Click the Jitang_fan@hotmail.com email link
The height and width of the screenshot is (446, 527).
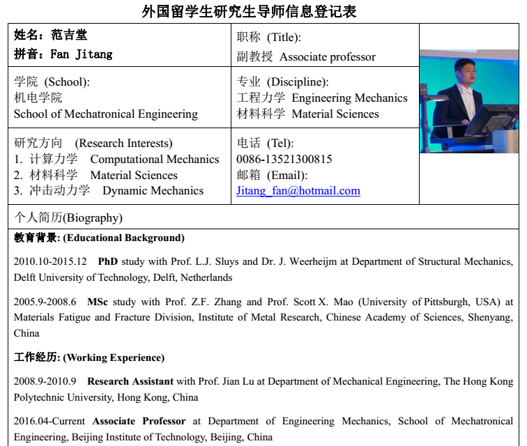coord(298,191)
